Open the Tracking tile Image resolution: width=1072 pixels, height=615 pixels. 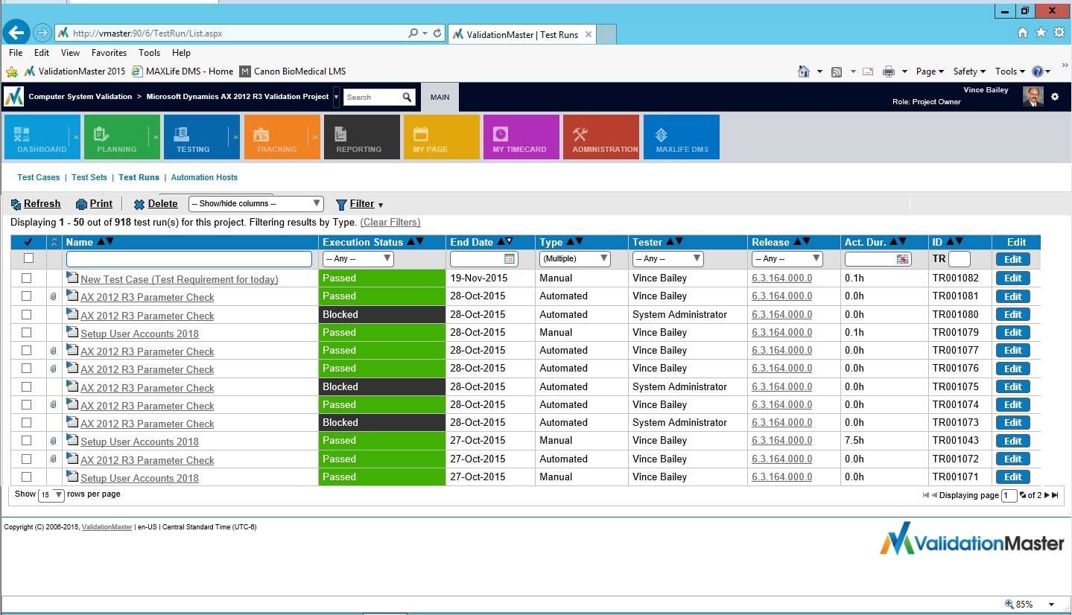pyautogui.click(x=282, y=137)
